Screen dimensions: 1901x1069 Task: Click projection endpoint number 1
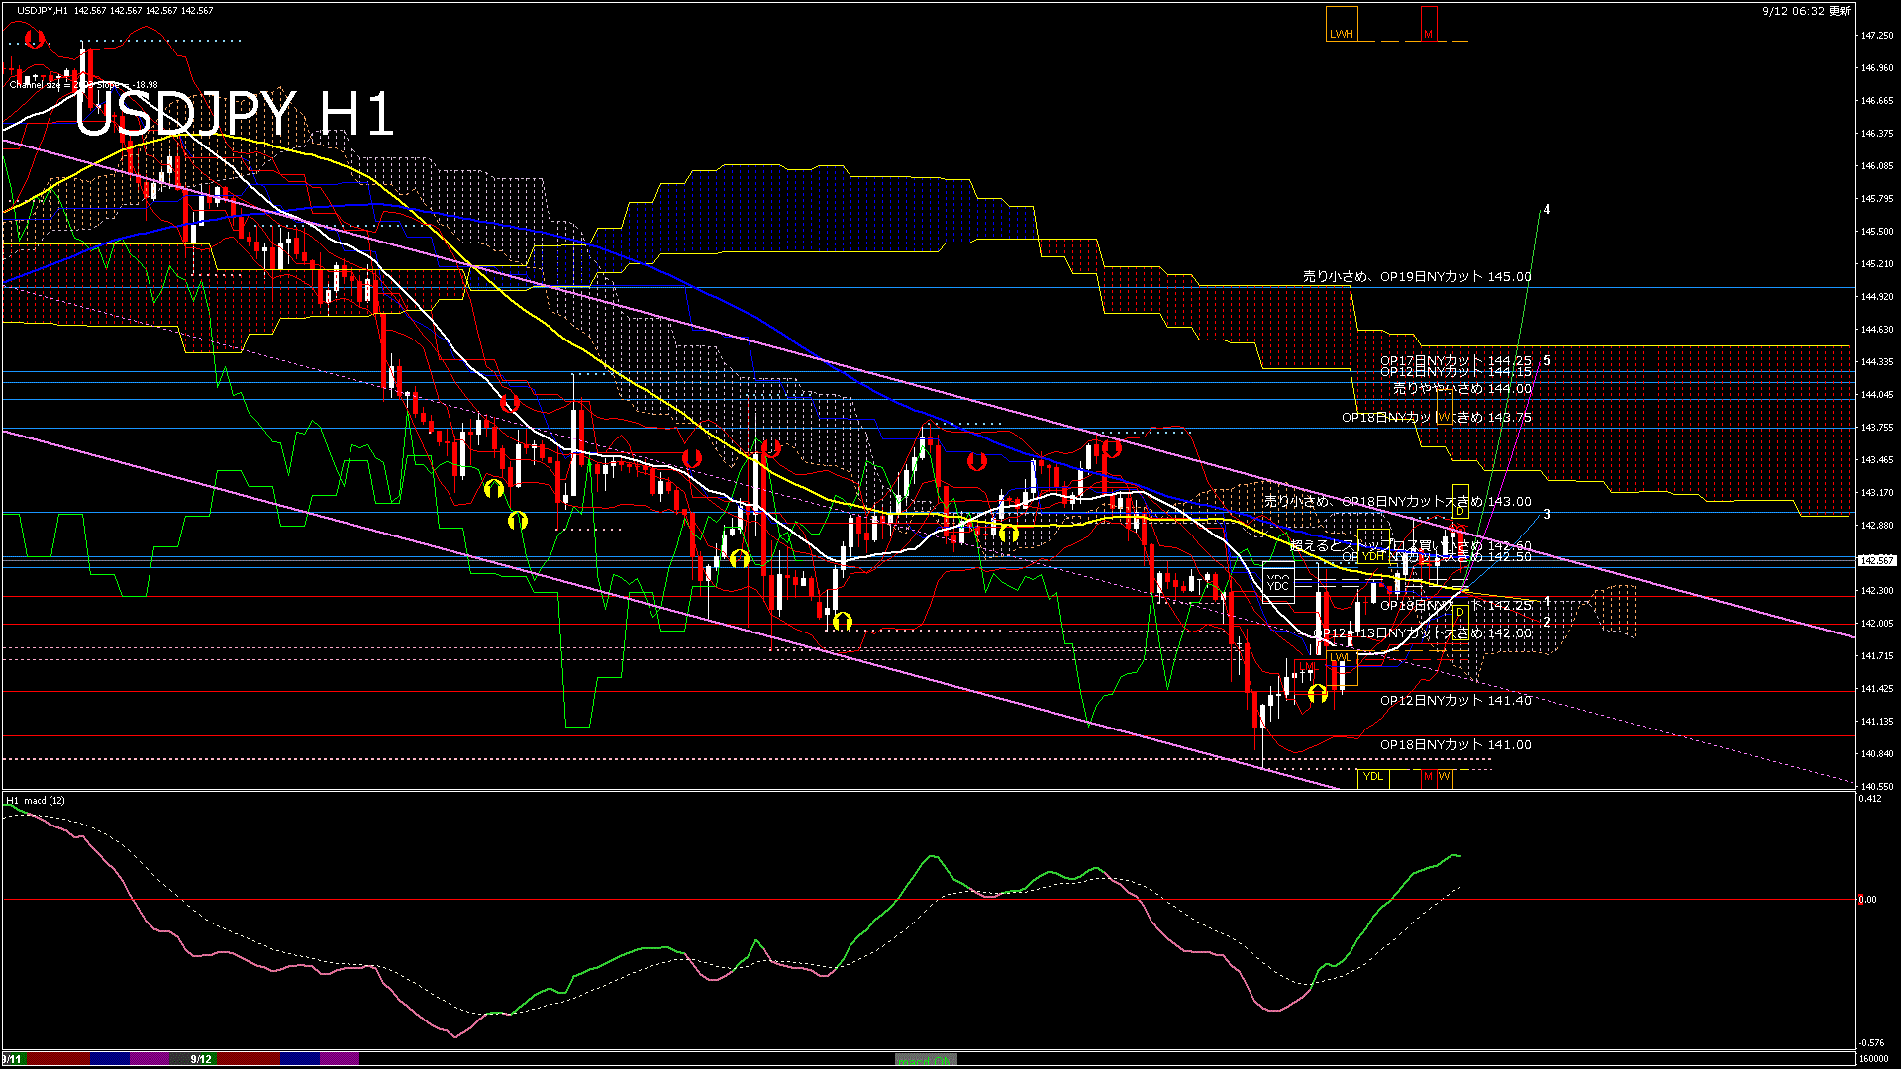coord(1546,601)
